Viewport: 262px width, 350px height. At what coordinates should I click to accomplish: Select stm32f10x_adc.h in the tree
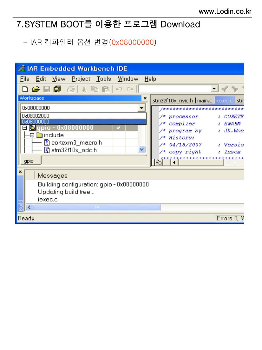click(74, 150)
